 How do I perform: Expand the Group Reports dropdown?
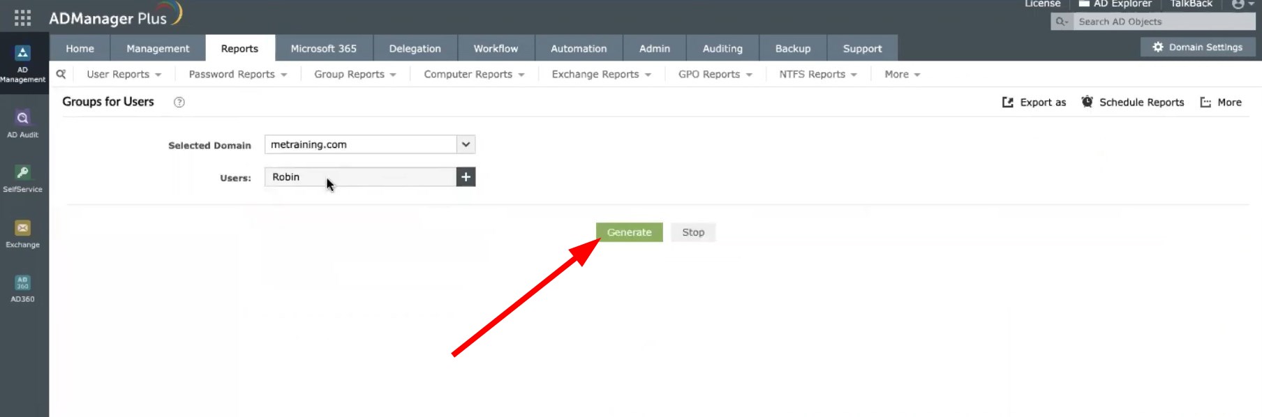click(355, 74)
